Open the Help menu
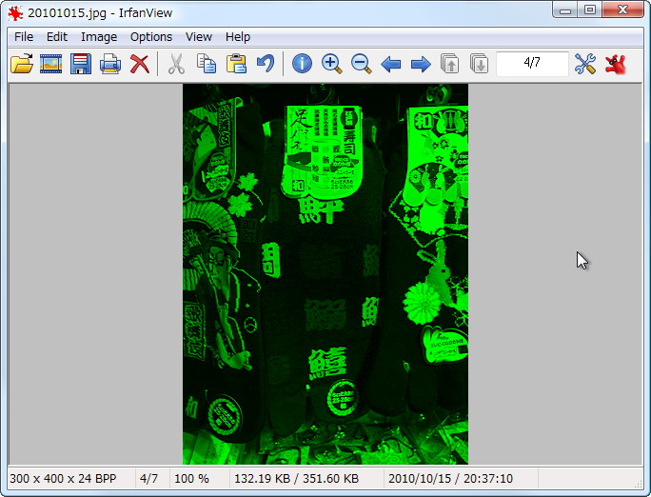 click(238, 37)
